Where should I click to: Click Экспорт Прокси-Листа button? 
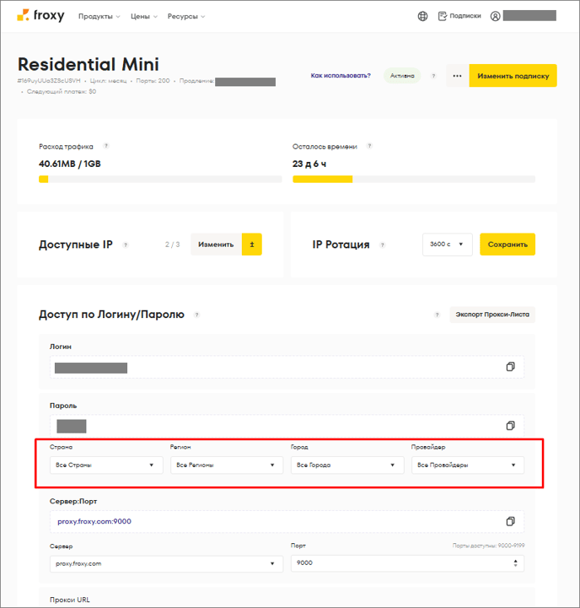[492, 315]
